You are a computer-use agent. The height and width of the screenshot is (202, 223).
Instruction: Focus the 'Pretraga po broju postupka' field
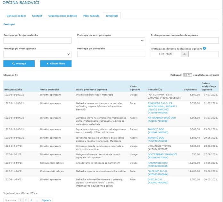[x=37, y=41]
